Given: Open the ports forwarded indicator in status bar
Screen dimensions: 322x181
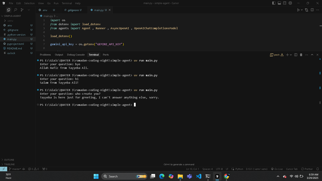Looking at the screenshot, I should tap(44, 169).
